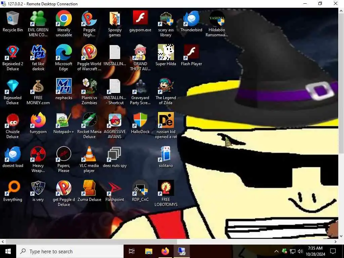Select the furryporn Firefox shortcut
Image resolution: width=344 pixels, height=258 pixels.
pos(38,123)
